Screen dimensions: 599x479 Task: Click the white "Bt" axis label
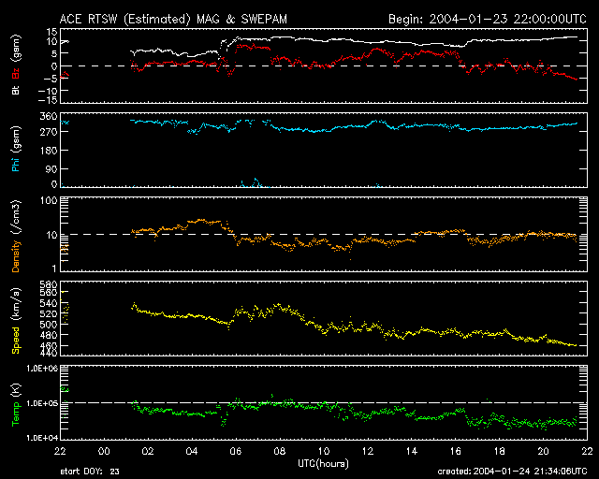tap(16, 90)
